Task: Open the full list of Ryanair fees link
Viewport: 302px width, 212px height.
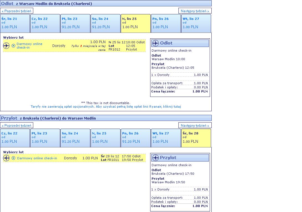Action: pos(106,107)
